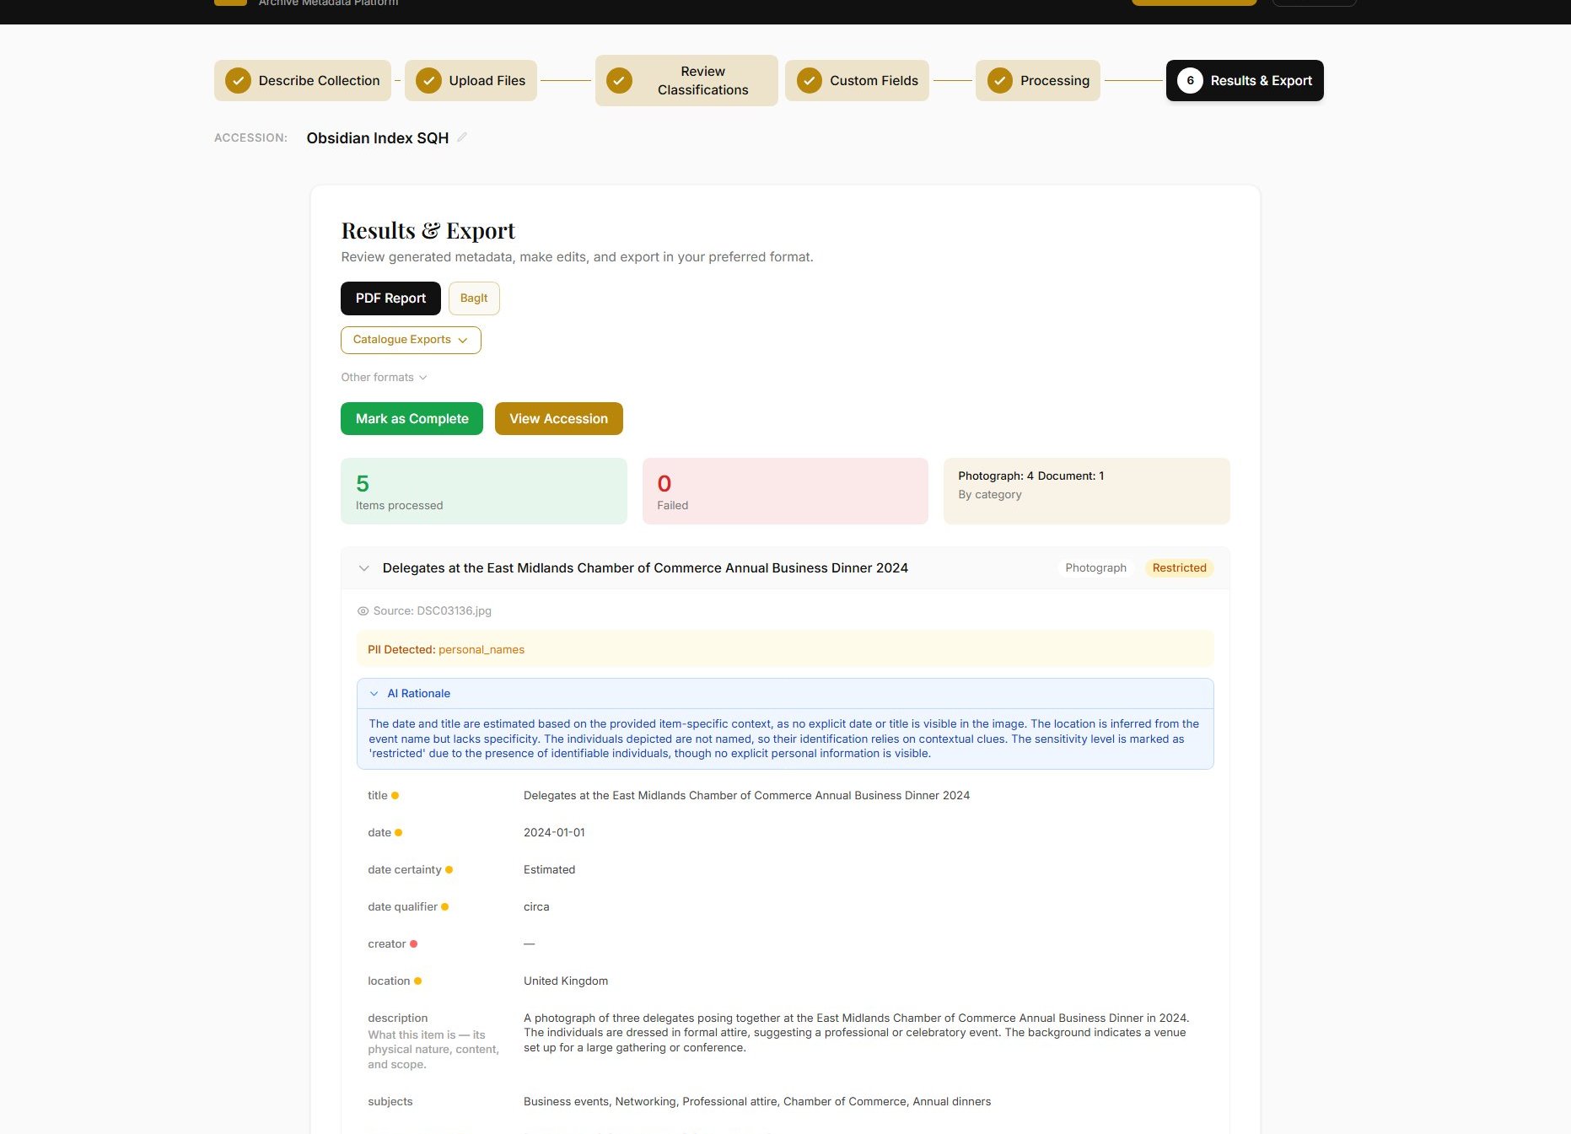Click the red dot next to creator
This screenshot has width=1571, height=1134.
coord(413,944)
